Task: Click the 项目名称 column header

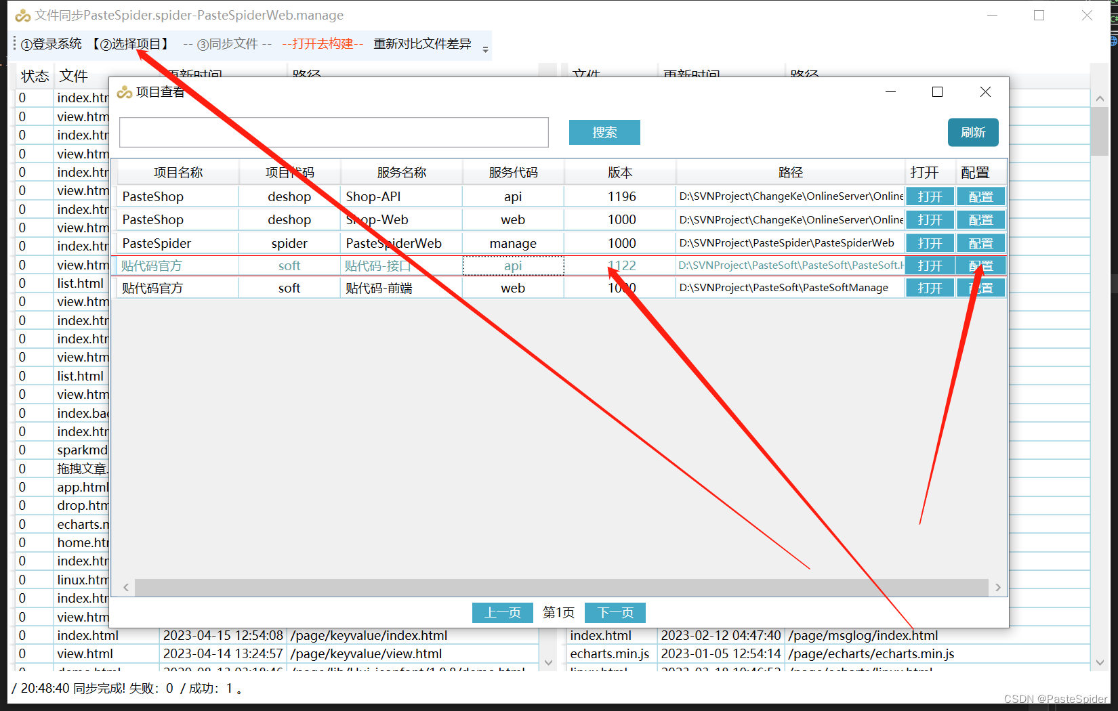Action: tap(178, 173)
